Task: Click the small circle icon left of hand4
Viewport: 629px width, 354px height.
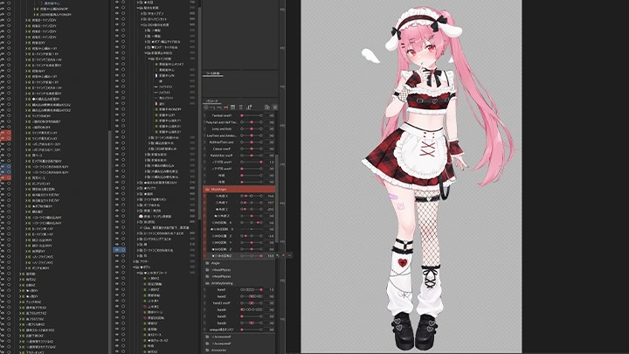Action: pos(204,309)
